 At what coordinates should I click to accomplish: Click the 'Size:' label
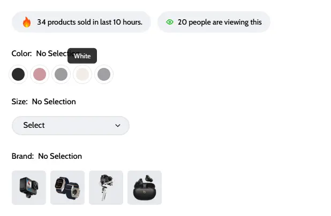[x=20, y=102]
